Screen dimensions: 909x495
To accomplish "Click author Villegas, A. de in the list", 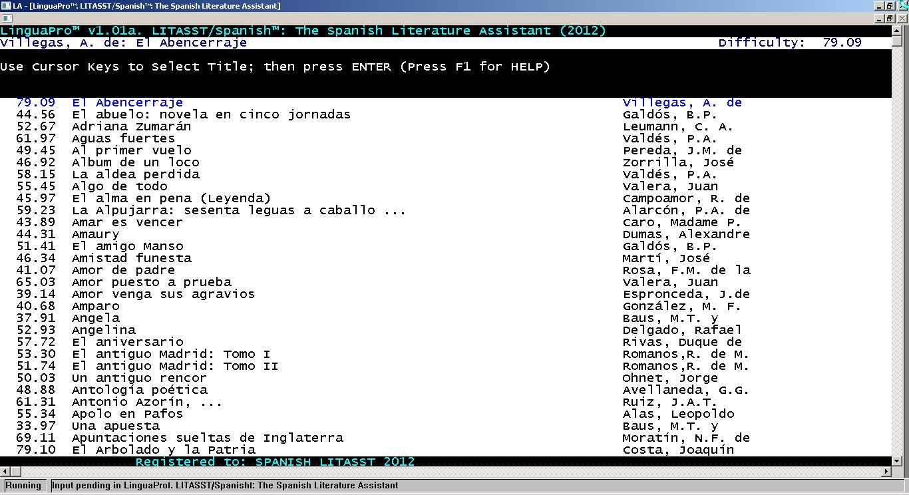I will (682, 102).
